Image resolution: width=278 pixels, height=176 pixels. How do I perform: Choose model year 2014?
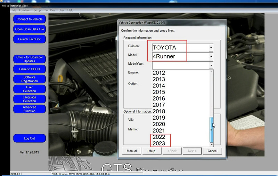click(181, 86)
